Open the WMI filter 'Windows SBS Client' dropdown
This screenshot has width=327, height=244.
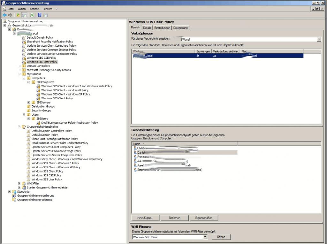point(205,237)
